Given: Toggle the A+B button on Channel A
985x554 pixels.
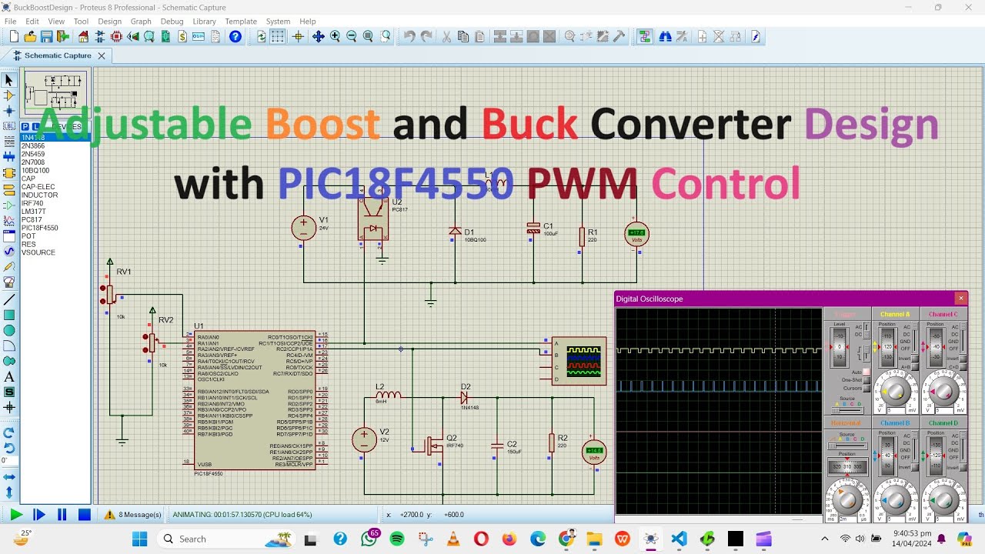Looking at the screenshot, I should pos(915,367).
